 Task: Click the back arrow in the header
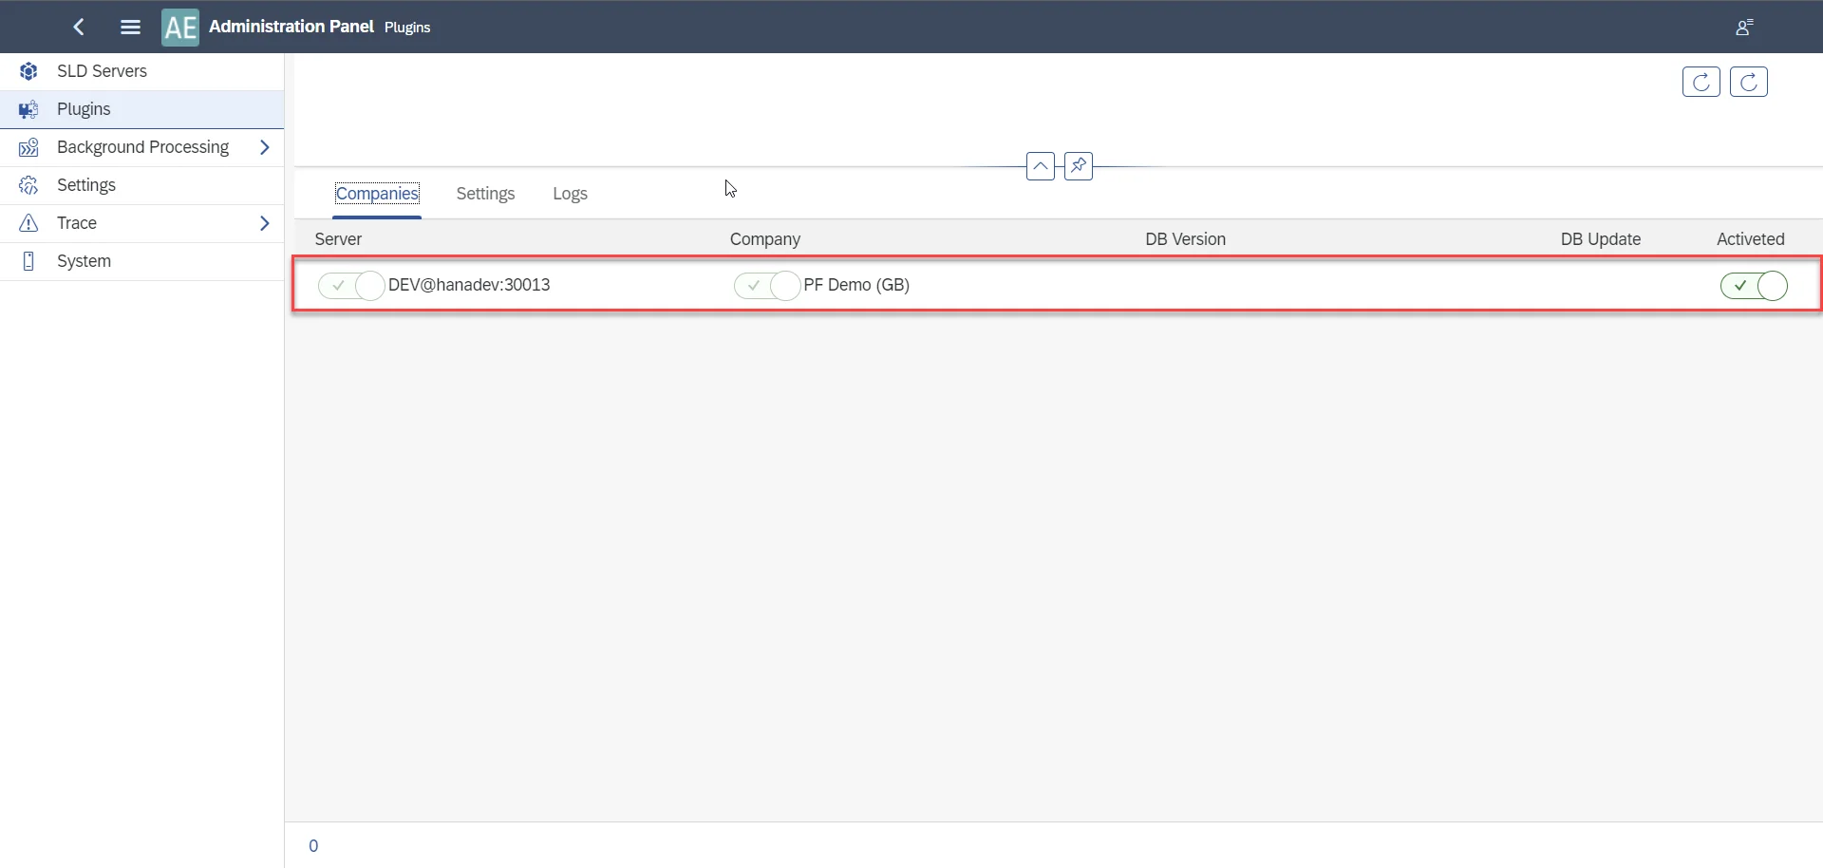click(80, 28)
